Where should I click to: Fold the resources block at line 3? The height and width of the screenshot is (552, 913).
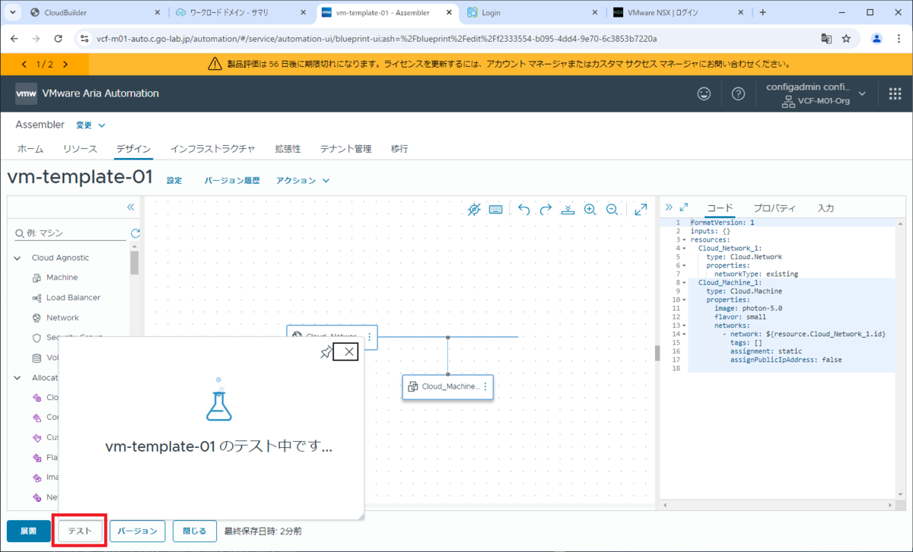click(x=684, y=240)
